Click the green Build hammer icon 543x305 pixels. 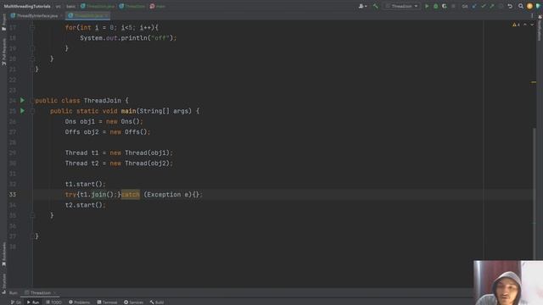coord(375,6)
